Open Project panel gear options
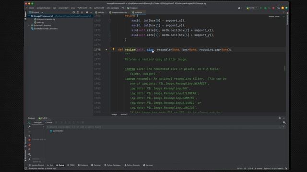 (87, 12)
